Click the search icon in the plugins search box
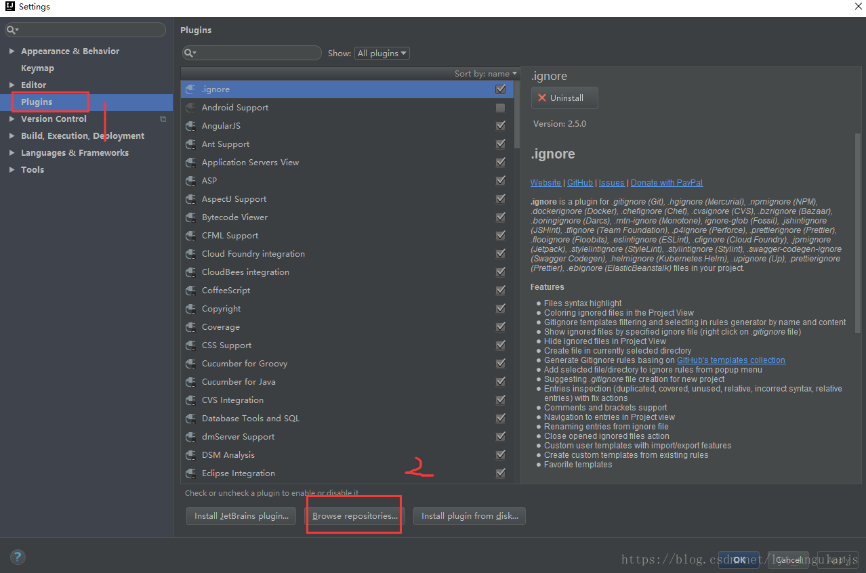 190,53
